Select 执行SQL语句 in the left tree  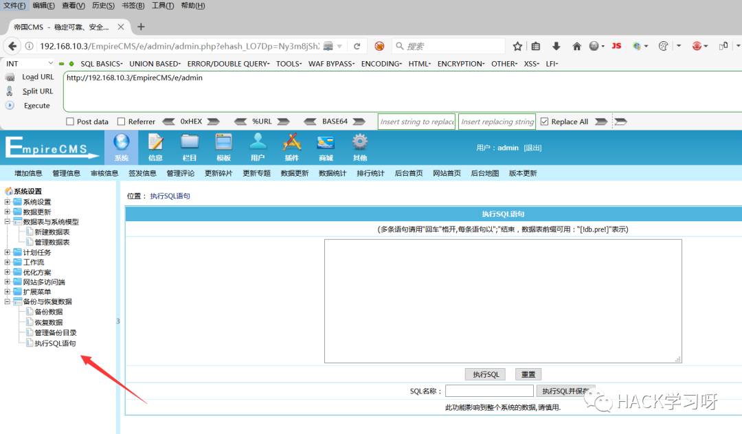coord(55,343)
